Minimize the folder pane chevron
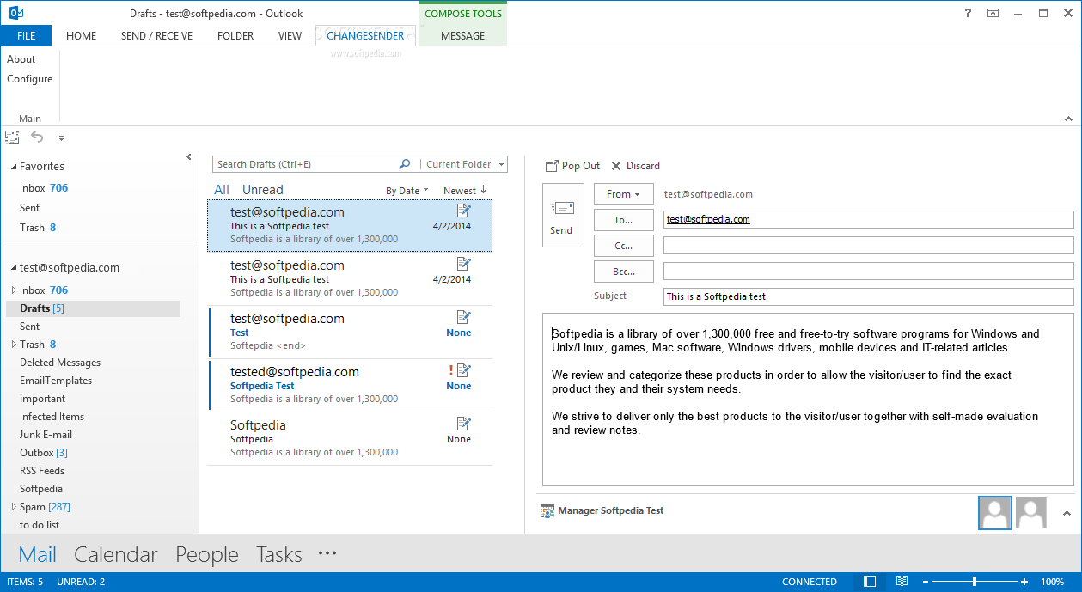The width and height of the screenshot is (1082, 592). coord(189,157)
